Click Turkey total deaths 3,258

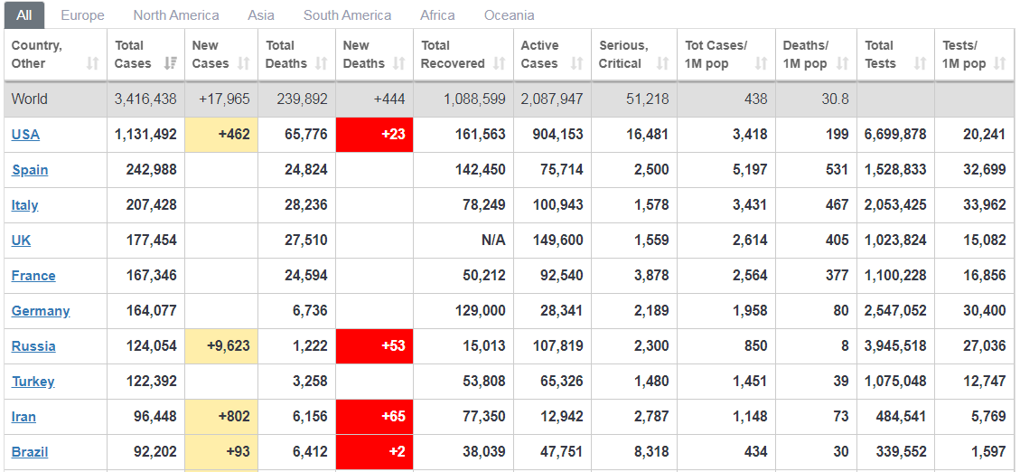tap(310, 381)
